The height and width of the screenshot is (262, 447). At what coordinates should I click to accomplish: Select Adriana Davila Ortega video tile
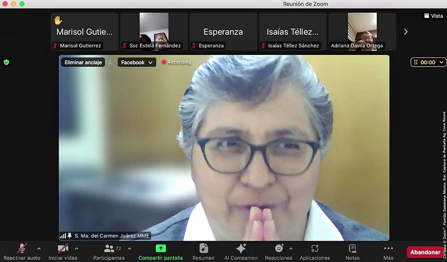pyautogui.click(x=363, y=32)
